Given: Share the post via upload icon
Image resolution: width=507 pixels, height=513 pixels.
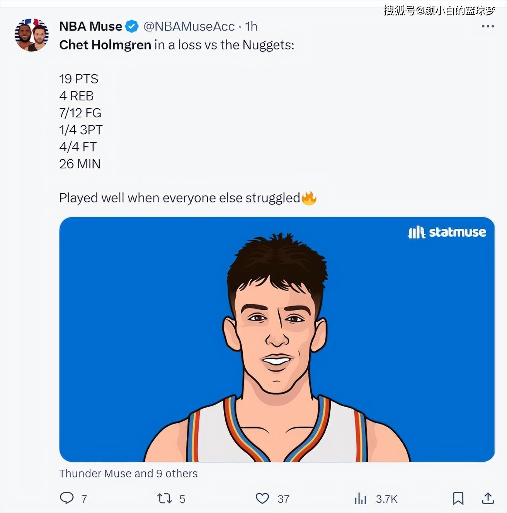Looking at the screenshot, I should coord(488,498).
